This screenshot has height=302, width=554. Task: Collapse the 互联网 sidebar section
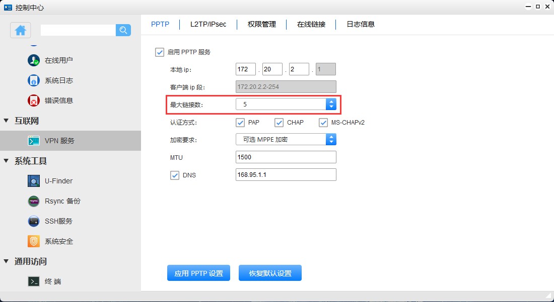click(x=6, y=121)
